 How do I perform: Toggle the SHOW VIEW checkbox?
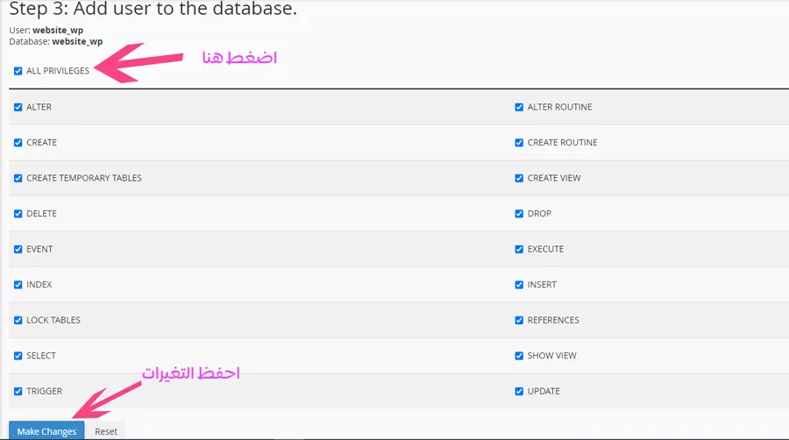(519, 356)
